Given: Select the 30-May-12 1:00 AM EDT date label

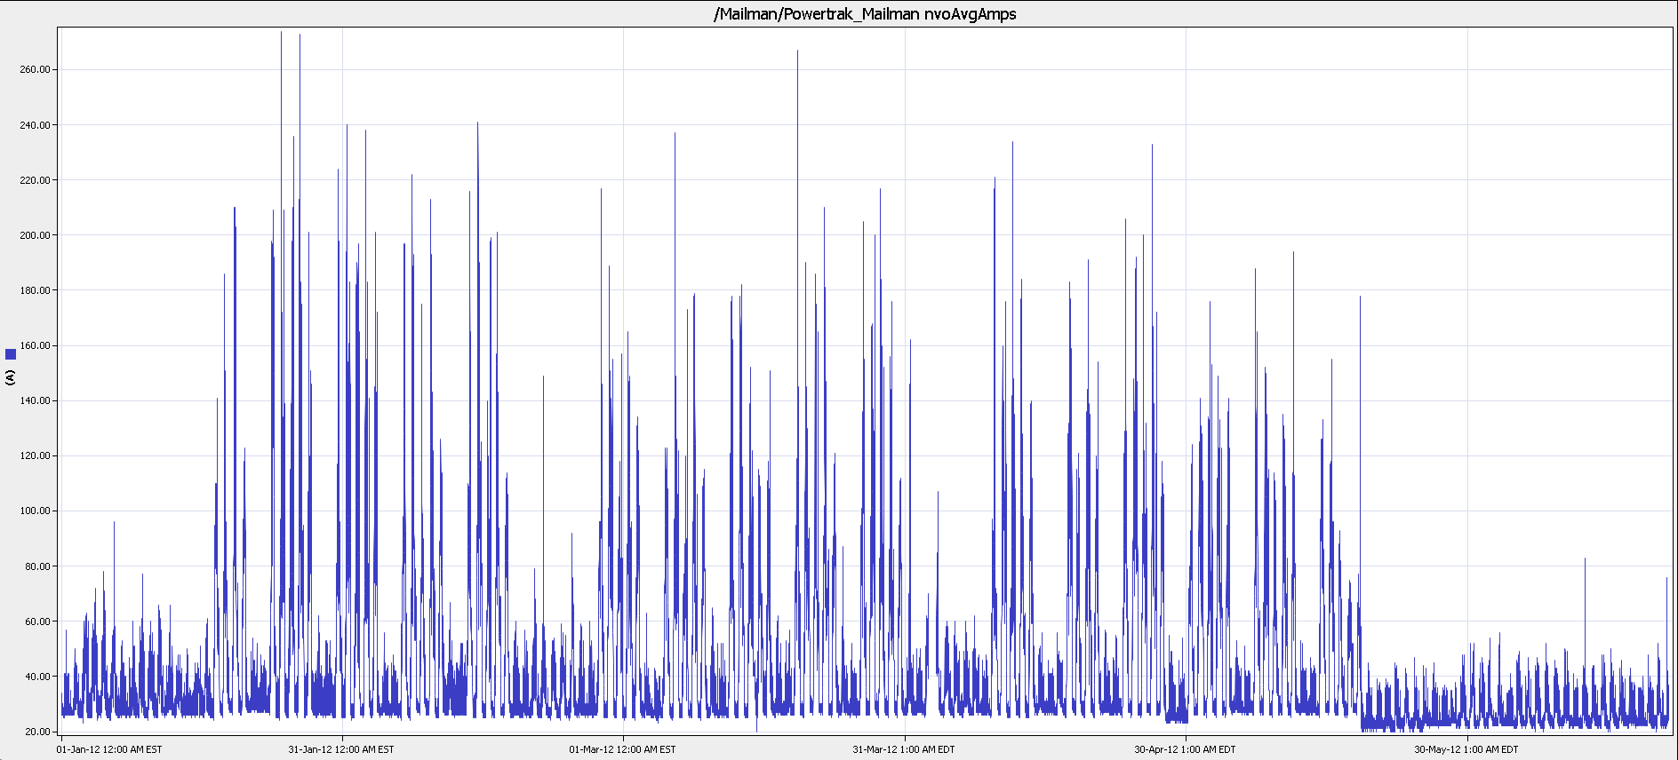Looking at the screenshot, I should (1466, 749).
